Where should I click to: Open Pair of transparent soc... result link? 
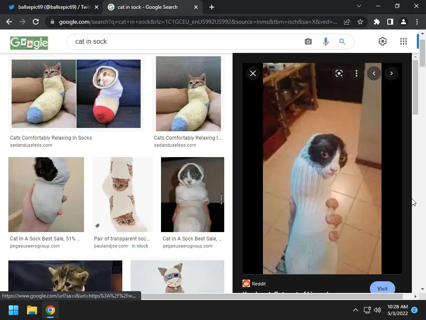click(122, 239)
